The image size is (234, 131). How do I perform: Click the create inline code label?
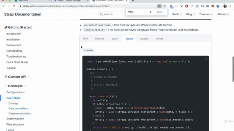[x=88, y=50]
